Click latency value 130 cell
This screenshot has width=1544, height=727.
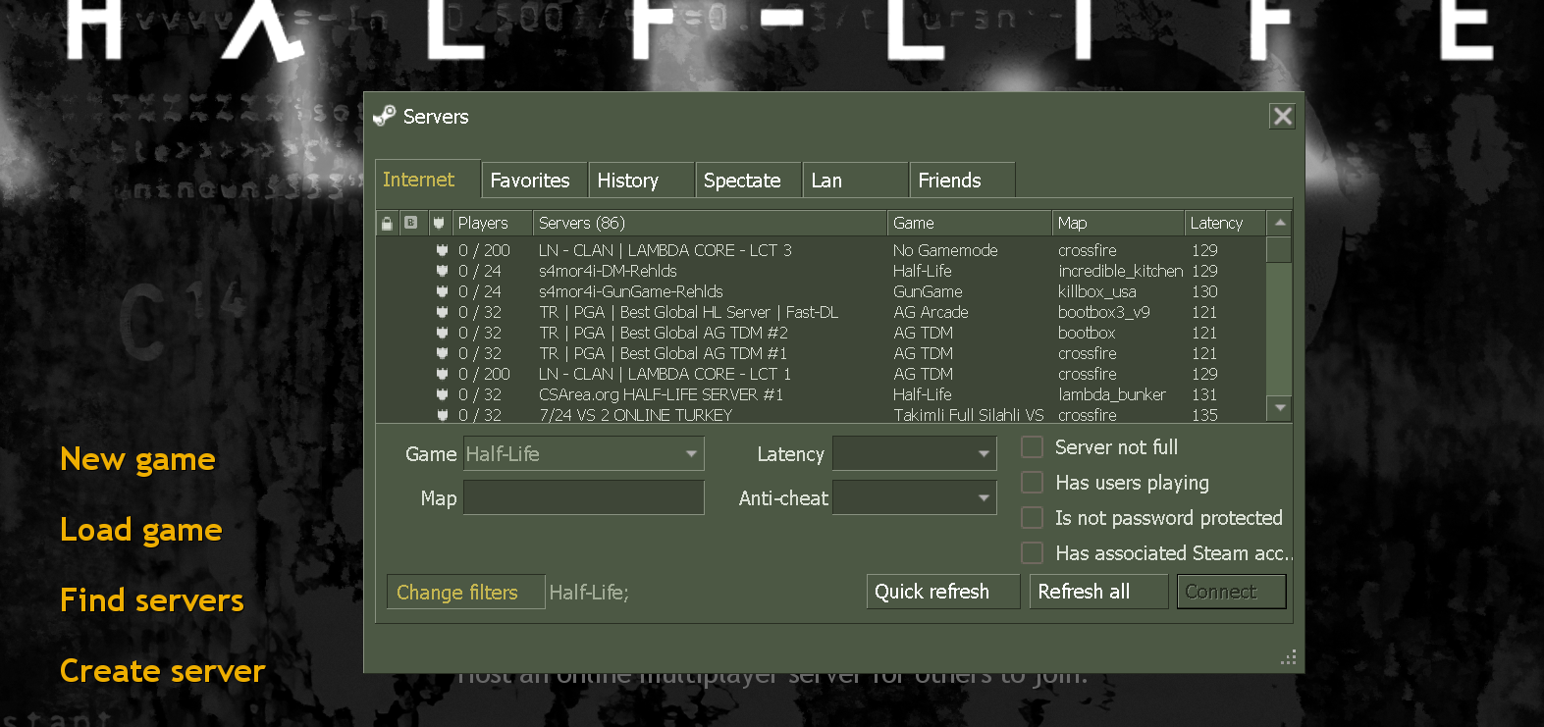point(1204,291)
